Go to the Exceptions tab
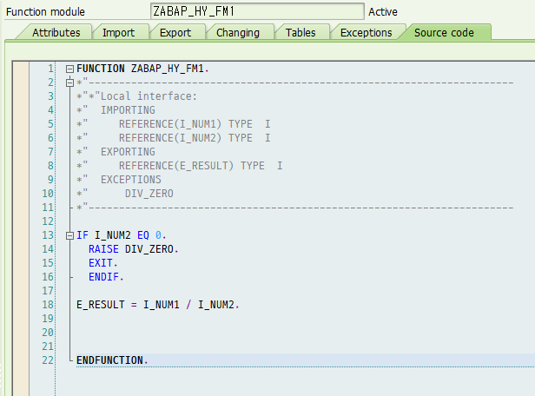Image resolution: width=535 pixels, height=396 pixels. click(x=367, y=33)
